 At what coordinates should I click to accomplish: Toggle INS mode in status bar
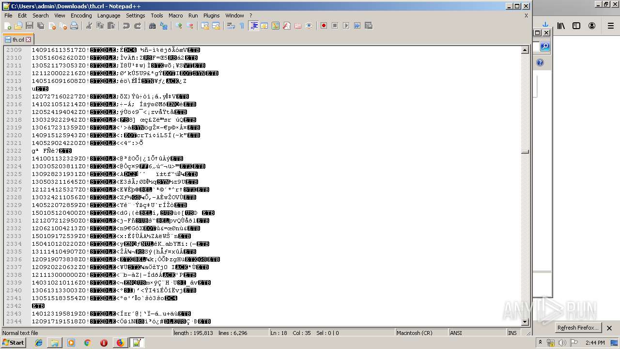point(512,333)
